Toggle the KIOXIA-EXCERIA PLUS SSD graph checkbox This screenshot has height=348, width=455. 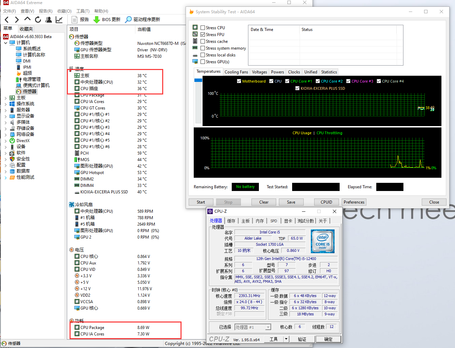297,88
